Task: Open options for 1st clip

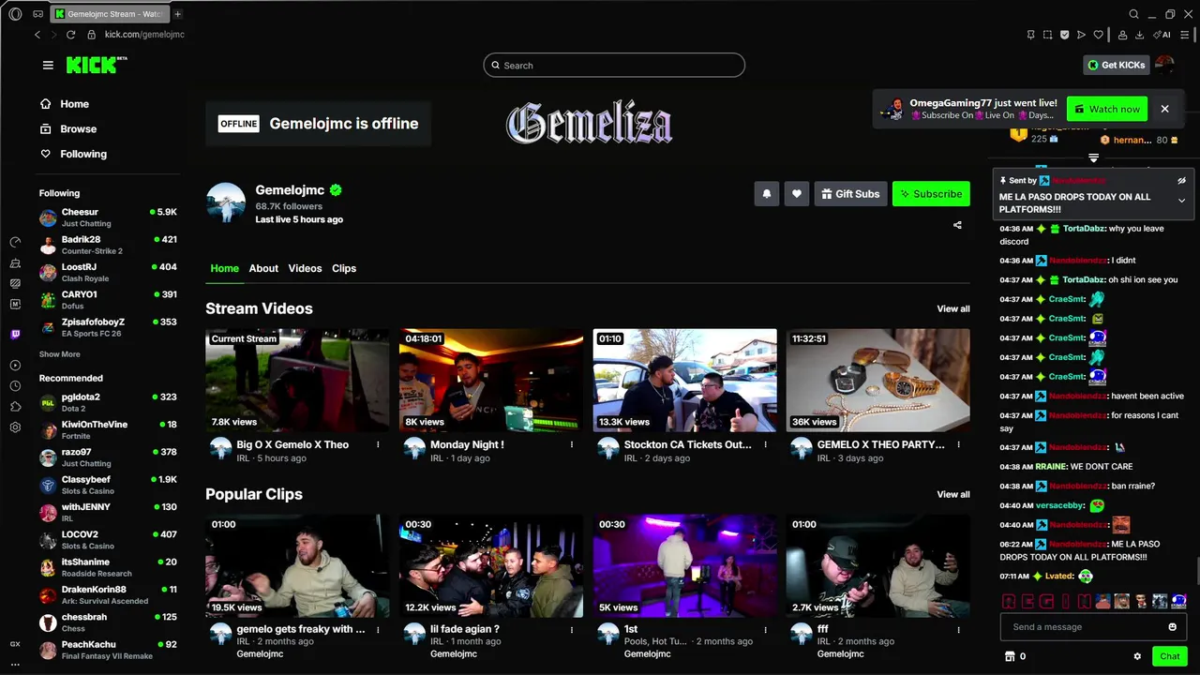Action: tap(765, 630)
